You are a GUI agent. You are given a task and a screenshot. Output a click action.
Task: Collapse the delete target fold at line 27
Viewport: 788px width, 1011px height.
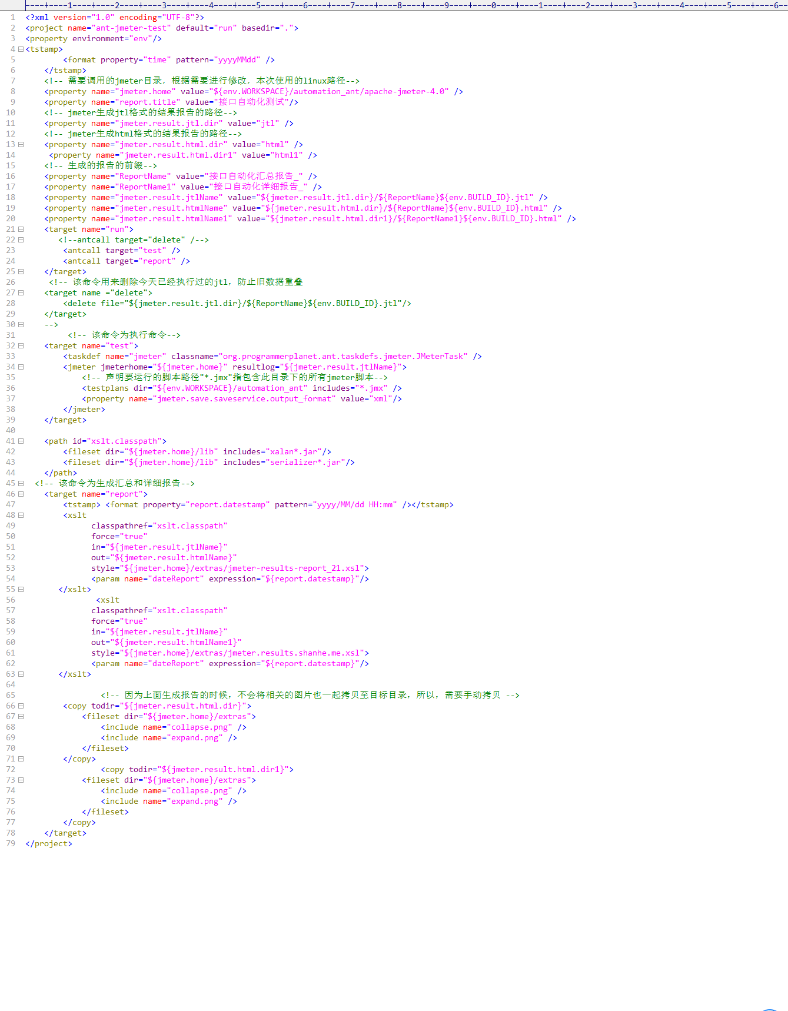[21, 293]
